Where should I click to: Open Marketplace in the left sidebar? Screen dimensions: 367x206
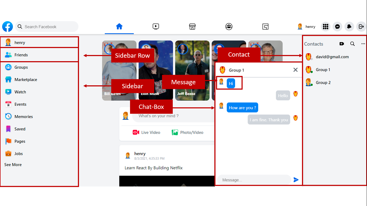(39, 79)
